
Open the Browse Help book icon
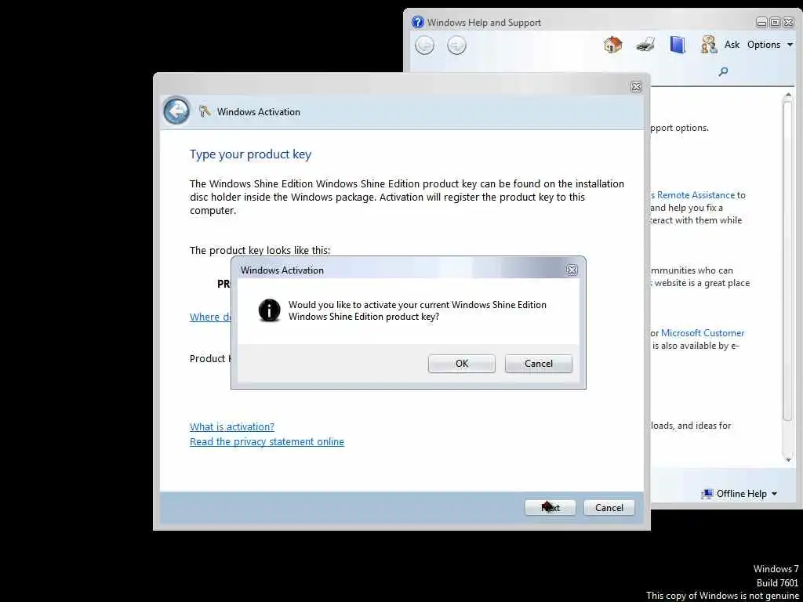coord(677,45)
